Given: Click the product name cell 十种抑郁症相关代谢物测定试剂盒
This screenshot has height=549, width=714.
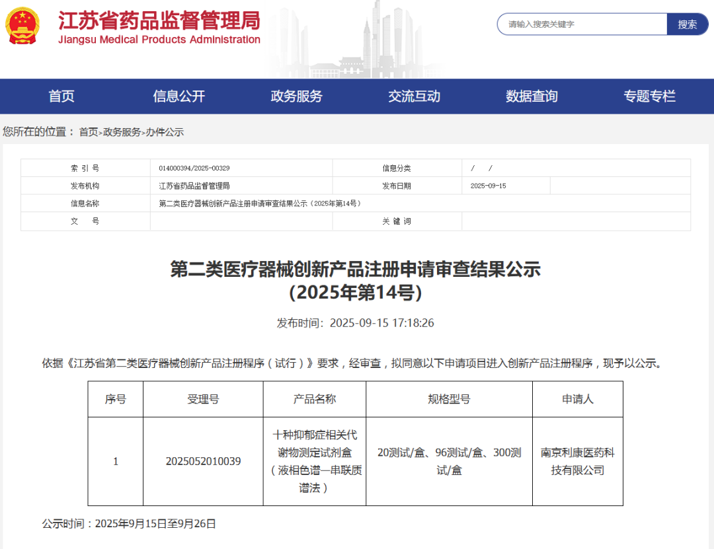Looking at the screenshot, I should pos(315,461).
